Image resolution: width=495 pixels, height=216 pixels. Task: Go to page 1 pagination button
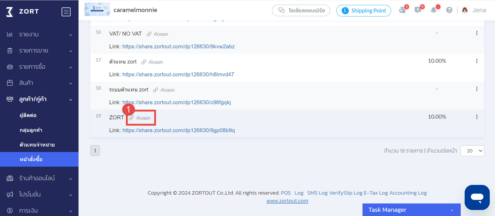click(95, 151)
